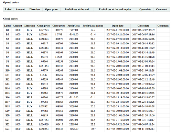Click the Profit/Loss in pips column header
The width and height of the screenshot is (172, 132).
93,26
